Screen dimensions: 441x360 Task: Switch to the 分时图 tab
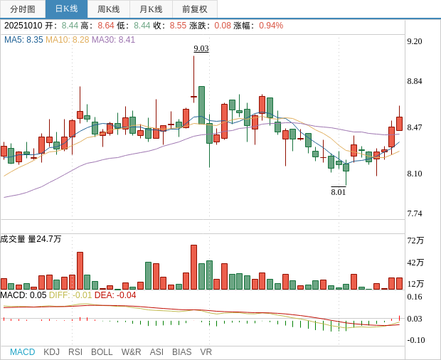point(23,9)
